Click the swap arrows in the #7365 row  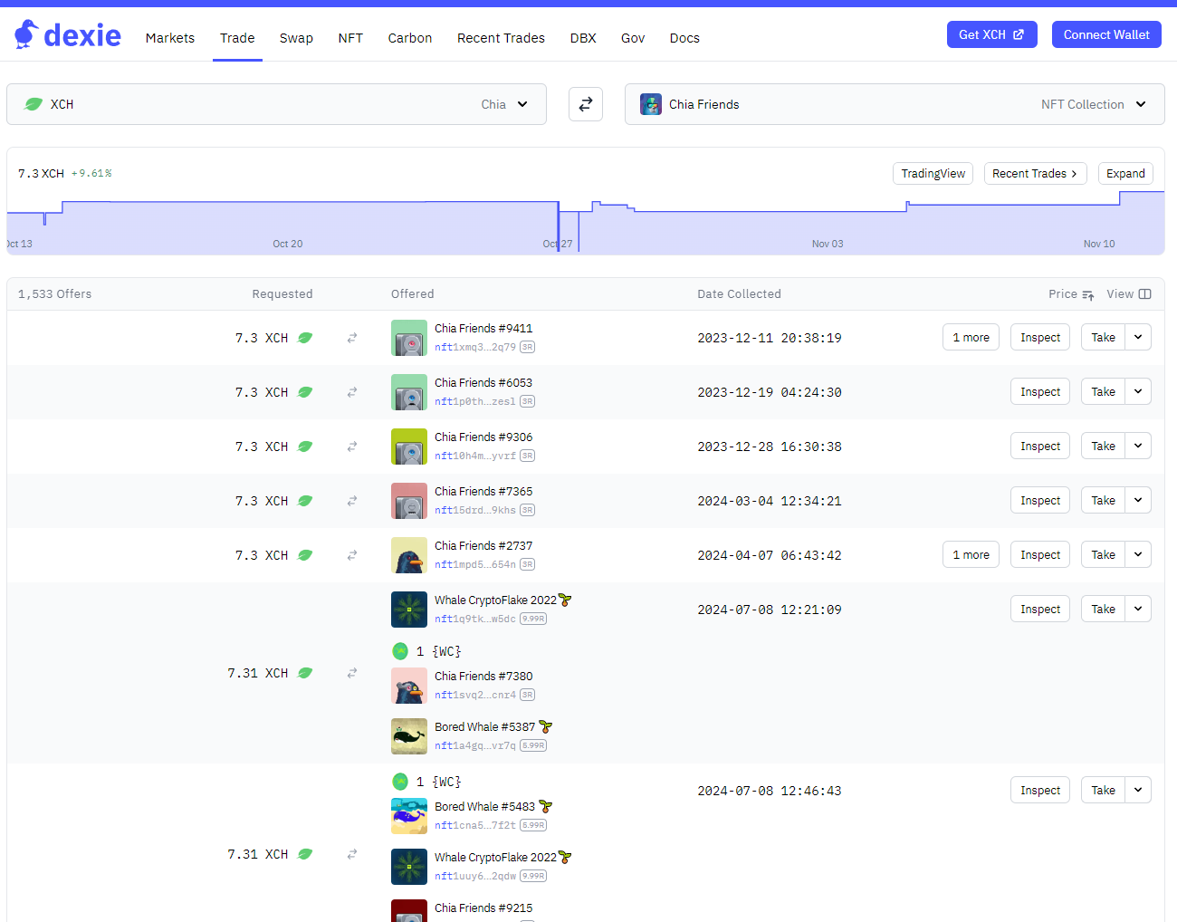352,501
